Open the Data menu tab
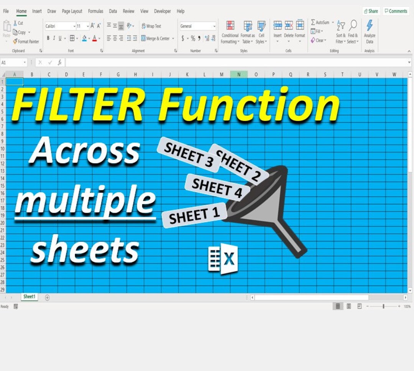Image resolution: width=414 pixels, height=371 pixels. point(113,11)
